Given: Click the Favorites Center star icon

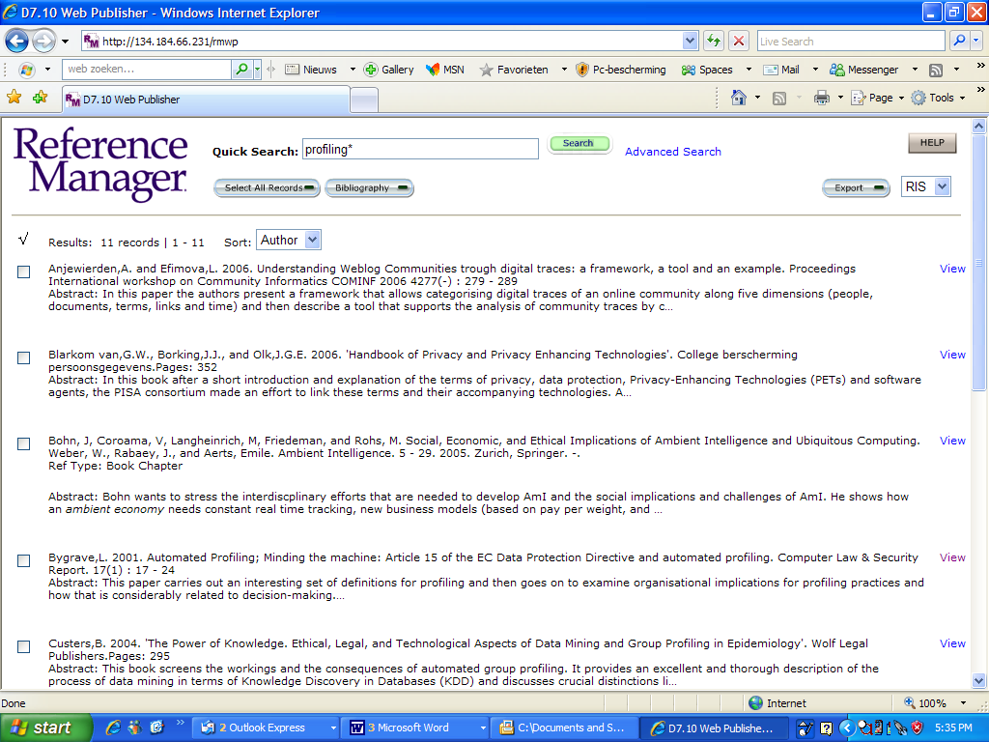Looking at the screenshot, I should click(x=14, y=98).
